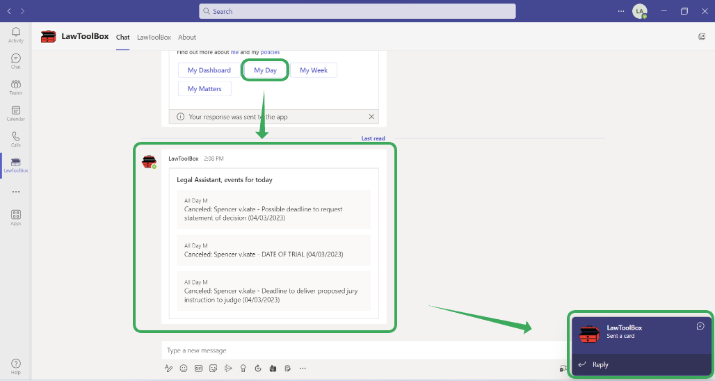Click the My Matters button
Viewport: 715px width, 381px height.
pyautogui.click(x=204, y=88)
